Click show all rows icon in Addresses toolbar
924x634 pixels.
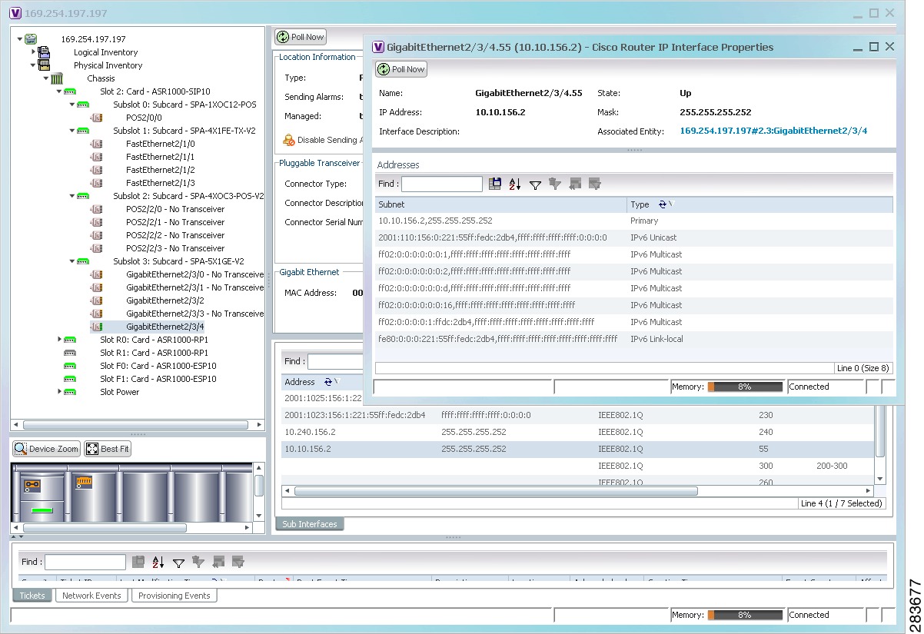574,184
